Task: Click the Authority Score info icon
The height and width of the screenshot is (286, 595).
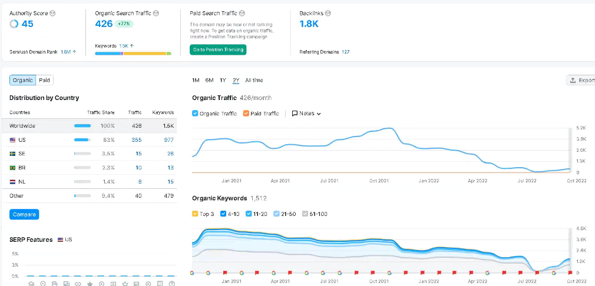Action: (53, 13)
